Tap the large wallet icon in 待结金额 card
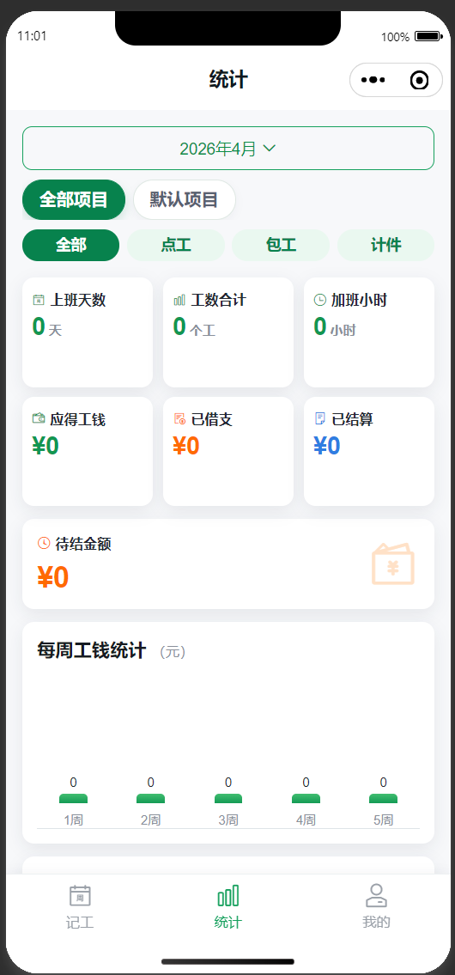This screenshot has width=455, height=975. 393,564
